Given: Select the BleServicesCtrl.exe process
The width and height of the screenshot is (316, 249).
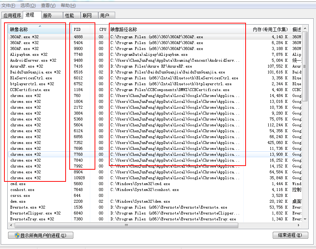Looking at the screenshot, I should click(155, 78).
